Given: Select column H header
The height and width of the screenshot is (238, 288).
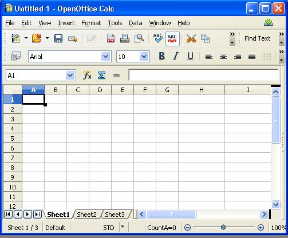Looking at the screenshot, I should pyautogui.click(x=202, y=90).
